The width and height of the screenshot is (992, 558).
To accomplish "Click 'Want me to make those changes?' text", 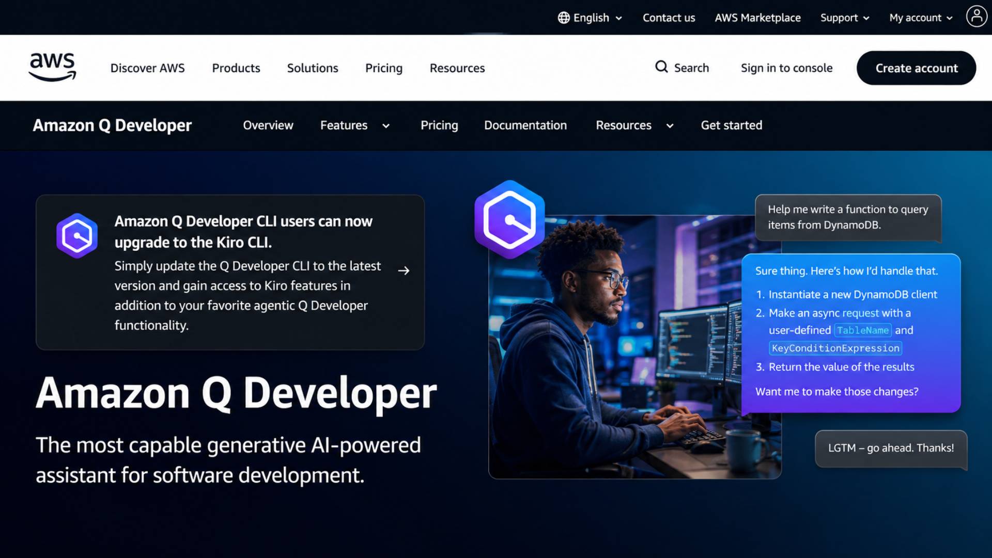I will (x=836, y=392).
